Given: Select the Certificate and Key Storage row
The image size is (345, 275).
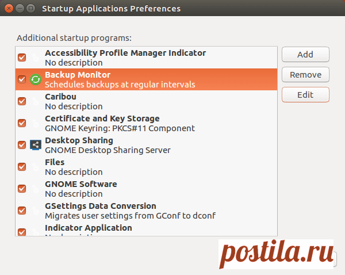Looking at the screenshot, I should point(146,123).
